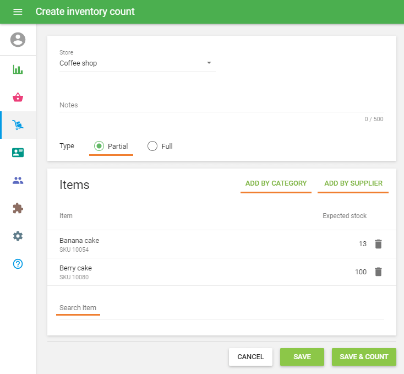
Task: Open Employees ID card icon
Action: [18, 153]
